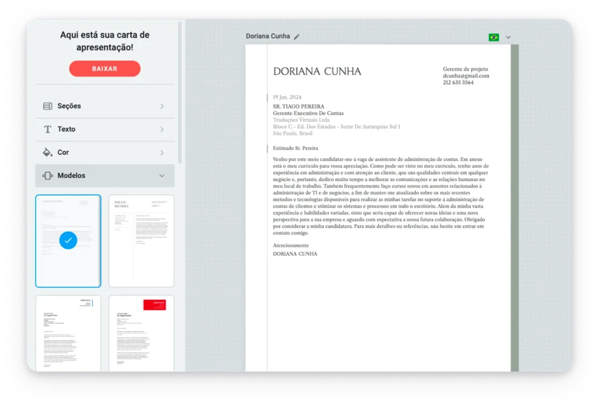Expand the Cor chevron arrow
This screenshot has height=406, width=599.
(x=162, y=152)
